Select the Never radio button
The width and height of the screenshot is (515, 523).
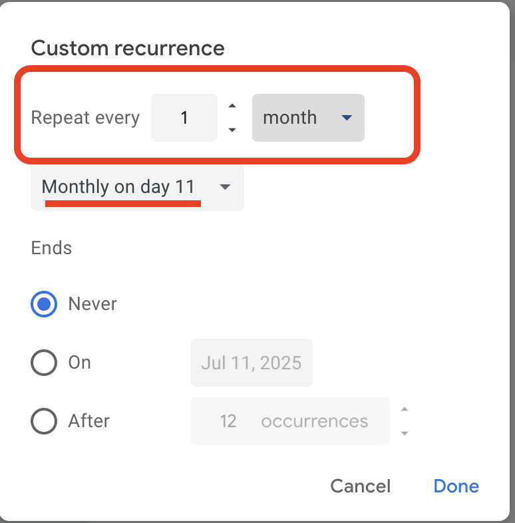(44, 304)
